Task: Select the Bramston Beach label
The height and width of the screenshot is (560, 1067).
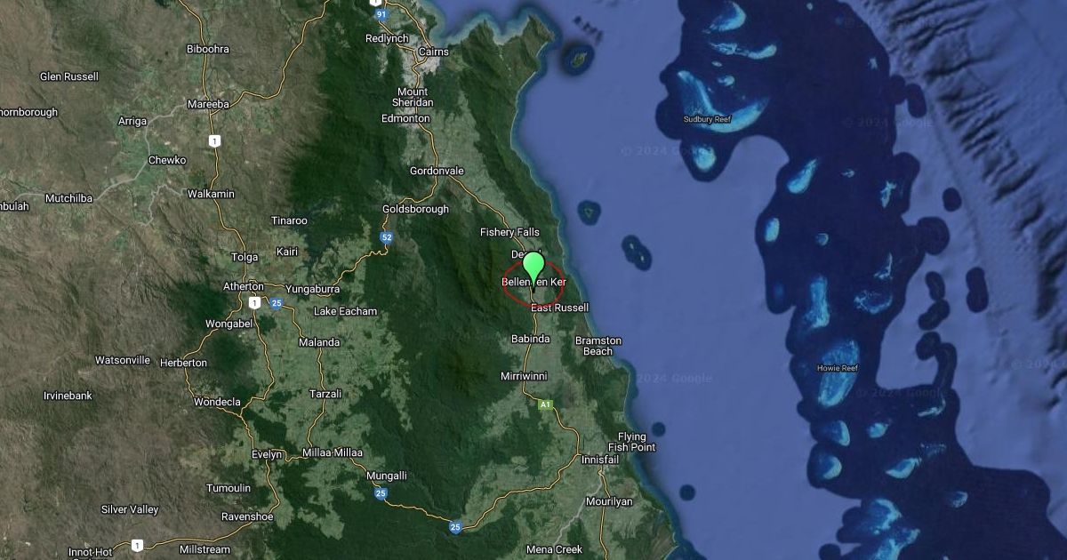Action: coord(598,346)
